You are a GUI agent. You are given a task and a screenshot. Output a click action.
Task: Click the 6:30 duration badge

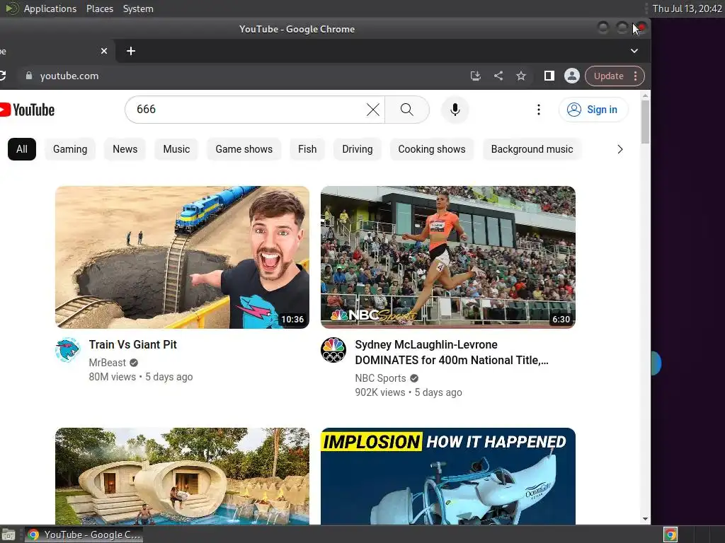click(x=561, y=320)
